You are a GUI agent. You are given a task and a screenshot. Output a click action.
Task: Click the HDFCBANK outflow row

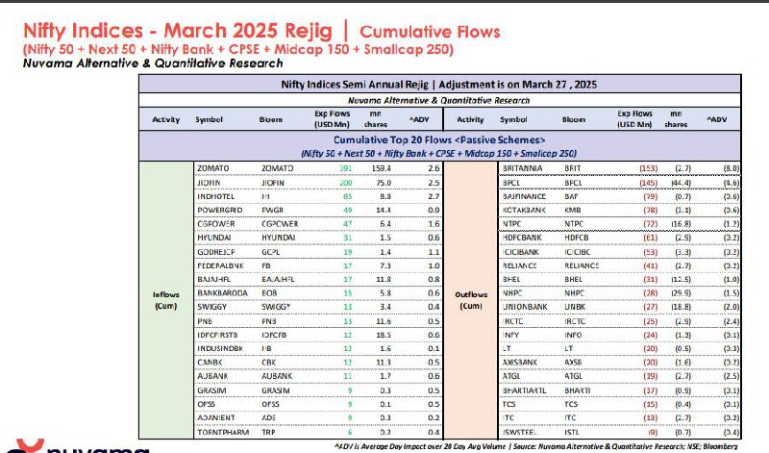point(620,238)
